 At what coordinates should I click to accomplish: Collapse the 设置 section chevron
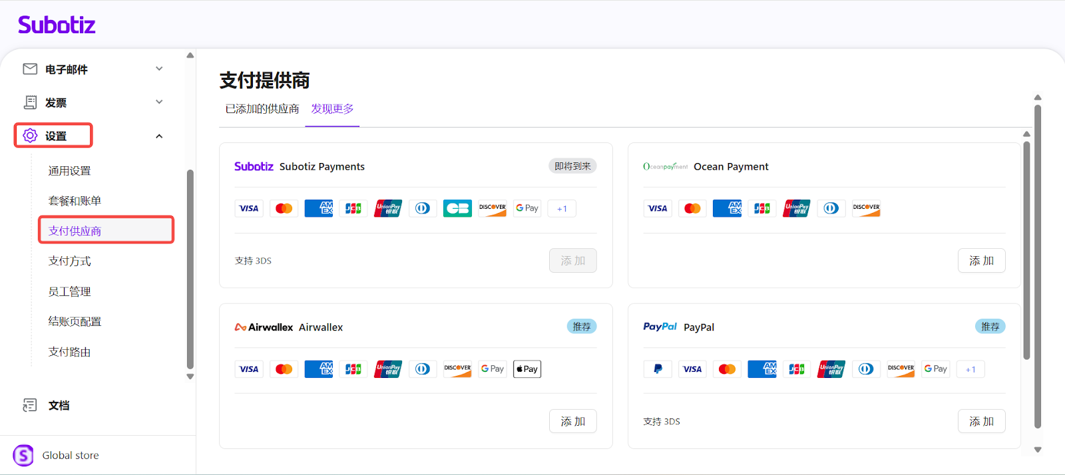tap(159, 136)
